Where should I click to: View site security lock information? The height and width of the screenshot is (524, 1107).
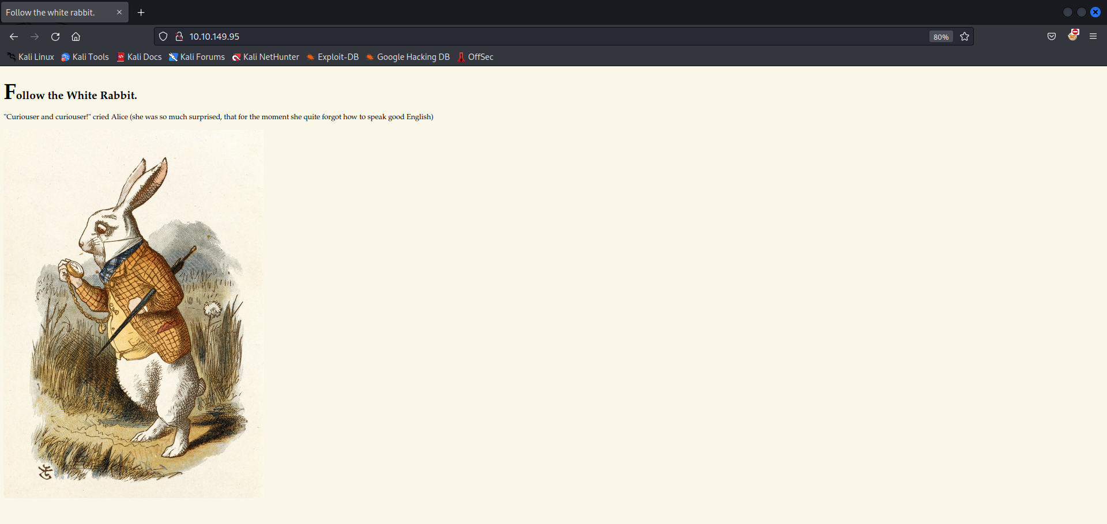(x=179, y=36)
